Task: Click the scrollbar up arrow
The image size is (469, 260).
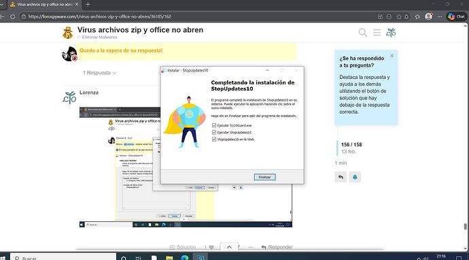Action: coord(466,25)
